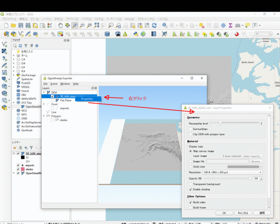This screenshot has height=224, width=280.
Task: Click the New Geopackage Layer icon in the second toolbar
Action: (x=14, y=34)
